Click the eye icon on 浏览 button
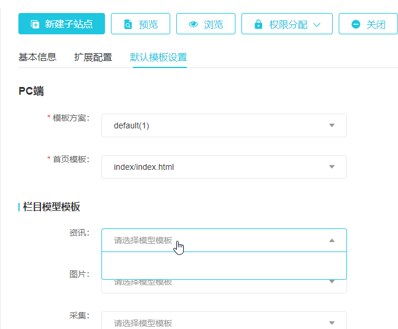Image resolution: width=398 pixels, height=329 pixels. [x=193, y=24]
